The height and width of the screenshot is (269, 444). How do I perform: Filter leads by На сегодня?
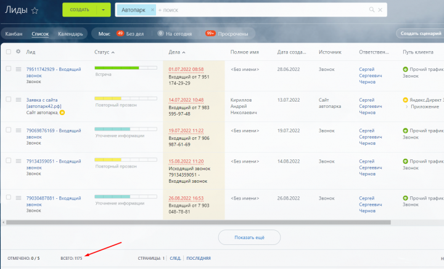point(179,34)
